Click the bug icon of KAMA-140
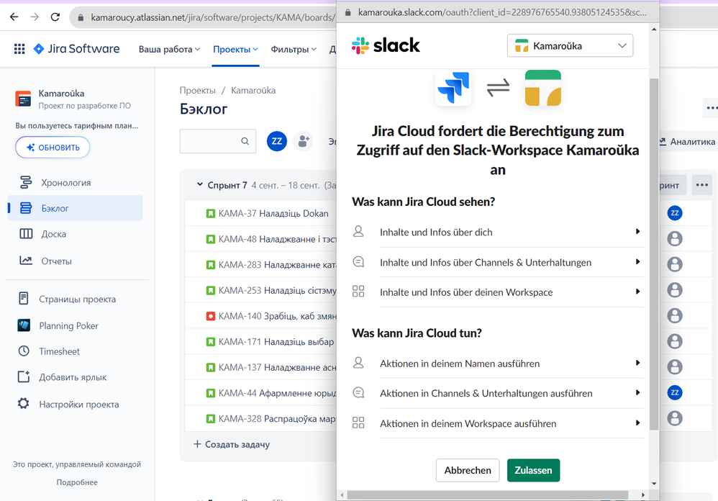 [x=211, y=316]
